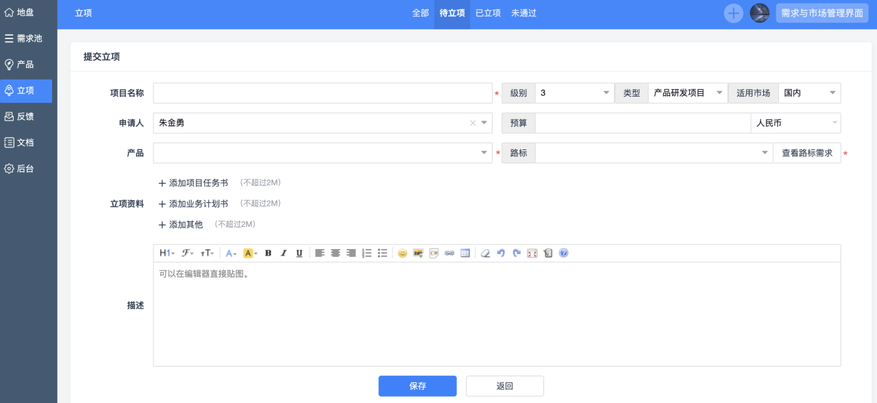Toggle fullscreen editor mode icon
Screen dimensions: 877x403
point(532,253)
